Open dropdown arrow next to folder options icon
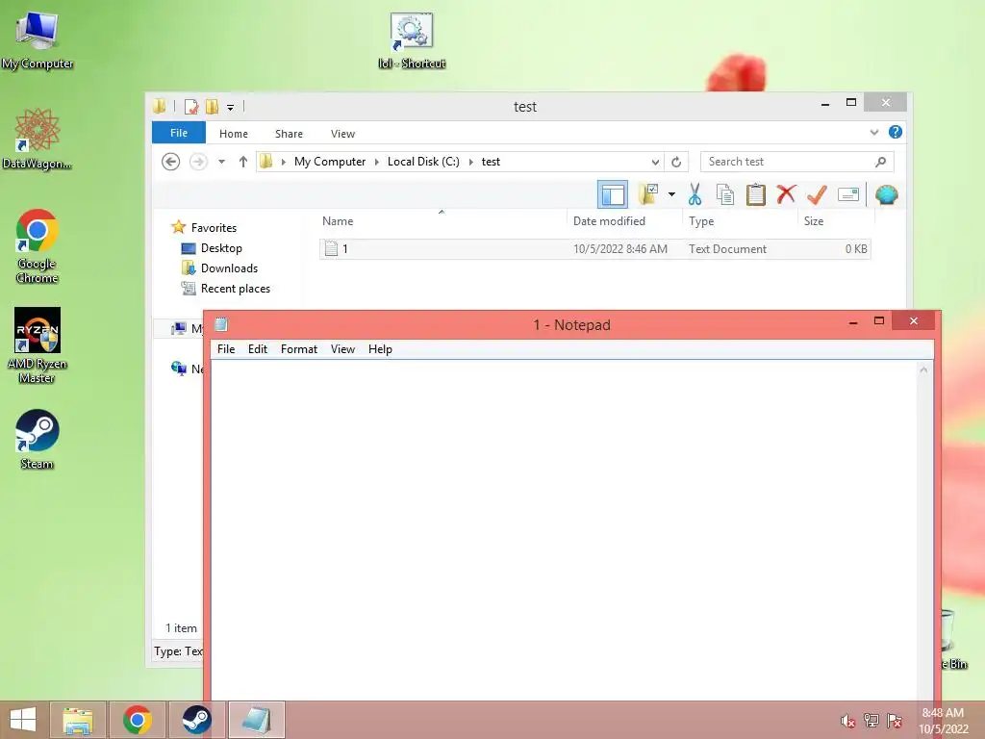985x739 pixels. pyautogui.click(x=671, y=194)
